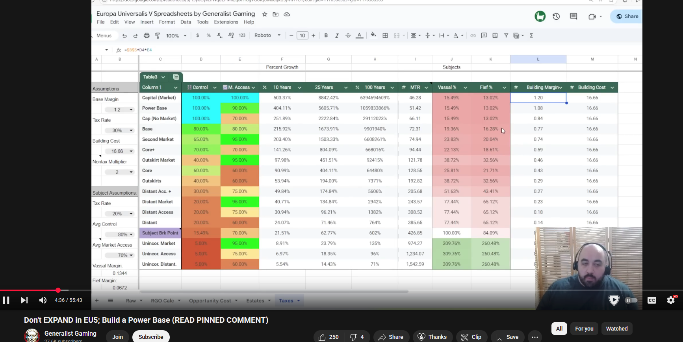Open the Roboto font dropdown
This screenshot has width=683, height=342.
point(267,35)
